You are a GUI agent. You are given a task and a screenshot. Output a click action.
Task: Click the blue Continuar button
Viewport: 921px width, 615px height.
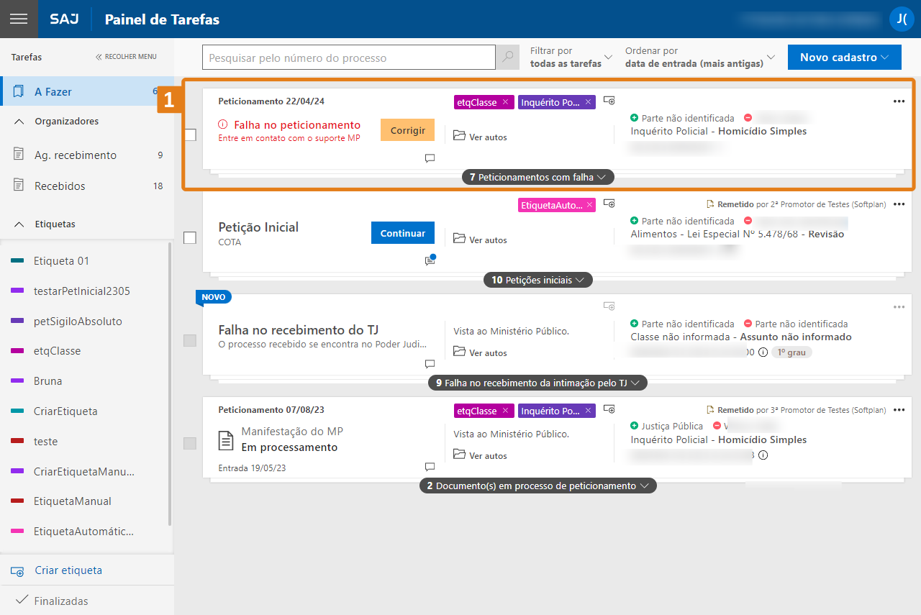click(x=403, y=233)
